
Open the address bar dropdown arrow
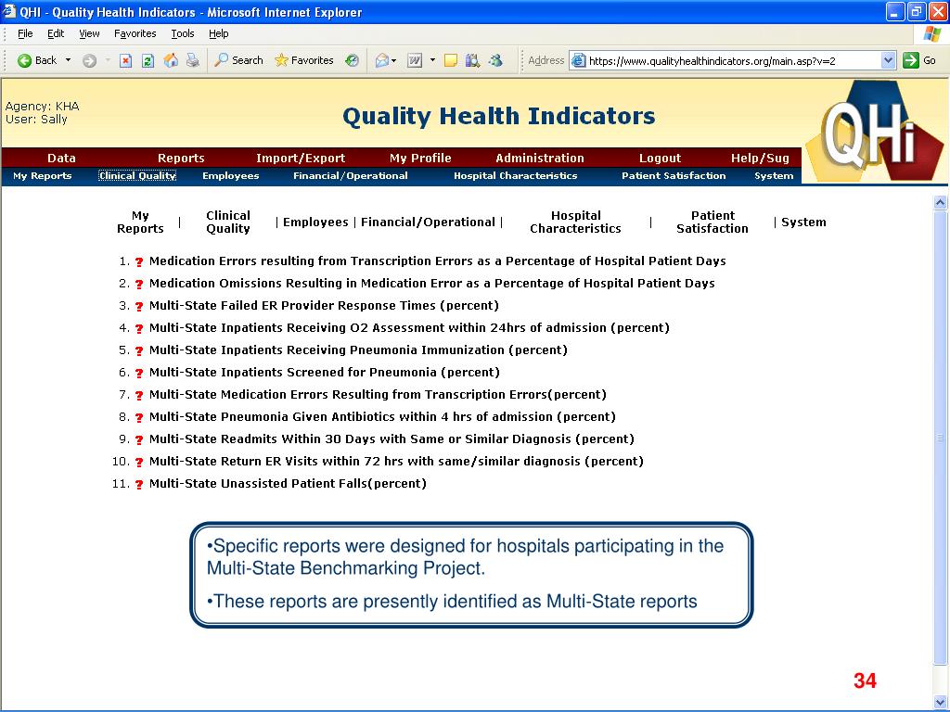pos(888,60)
